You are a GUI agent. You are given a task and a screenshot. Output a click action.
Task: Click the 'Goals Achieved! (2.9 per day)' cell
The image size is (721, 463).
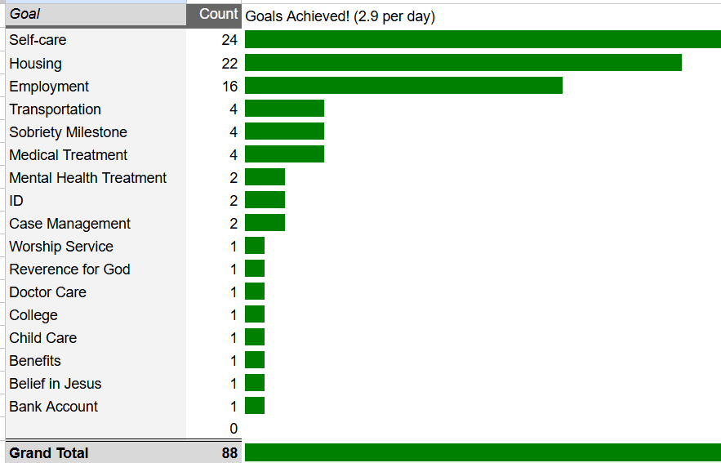(x=340, y=16)
